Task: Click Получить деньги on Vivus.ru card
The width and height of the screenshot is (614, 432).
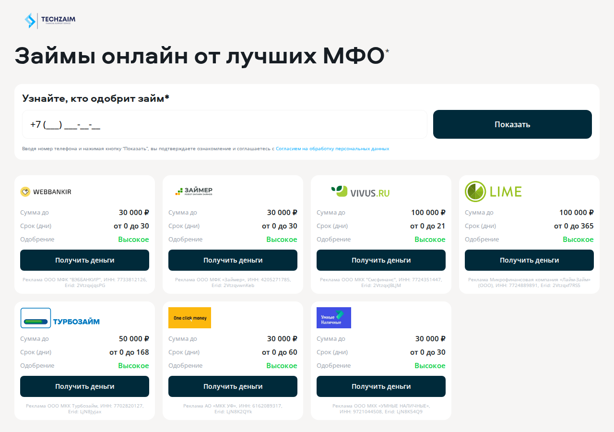Action: pos(381,260)
